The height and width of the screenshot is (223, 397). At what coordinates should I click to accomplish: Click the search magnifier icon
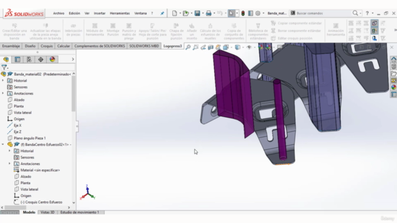click(355, 13)
